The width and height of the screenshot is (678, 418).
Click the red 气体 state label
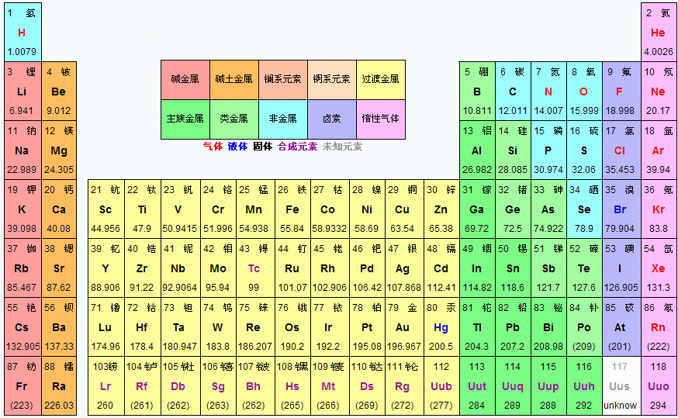point(213,147)
